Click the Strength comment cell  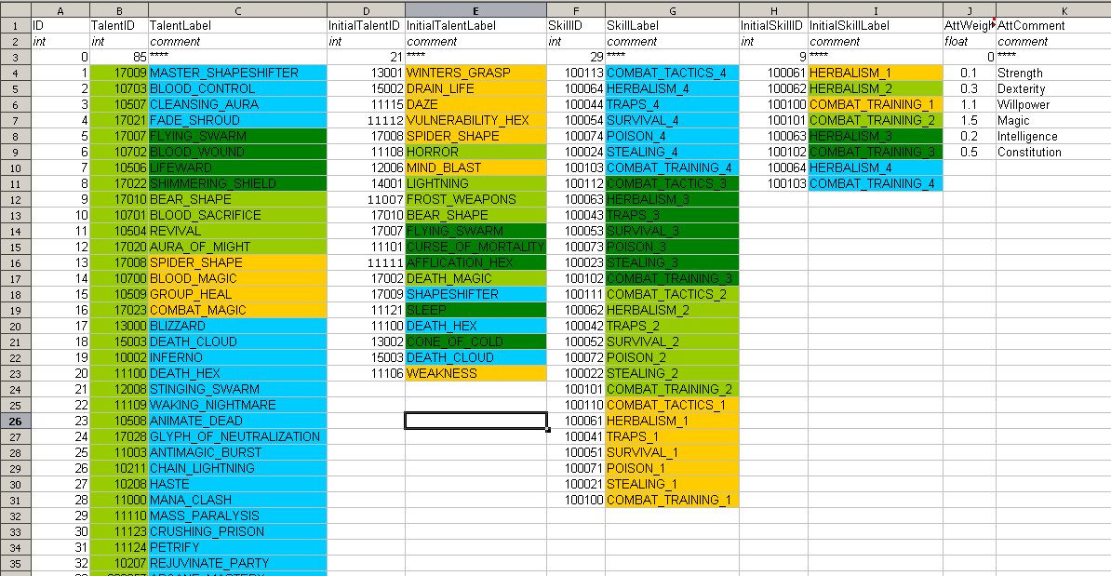1052,73
